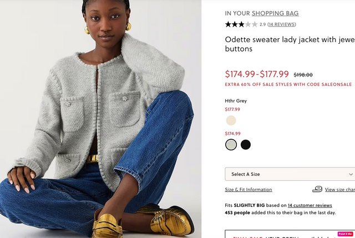
Task: Expand the Select A Size dropdown
Action: [290, 174]
